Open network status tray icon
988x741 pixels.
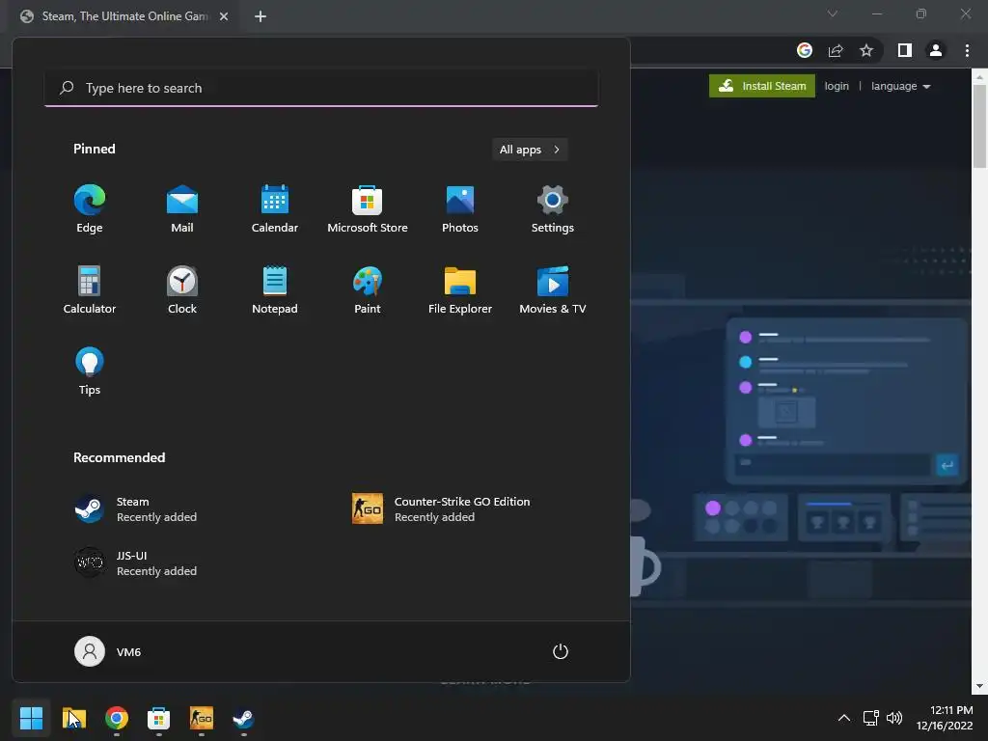(x=871, y=718)
